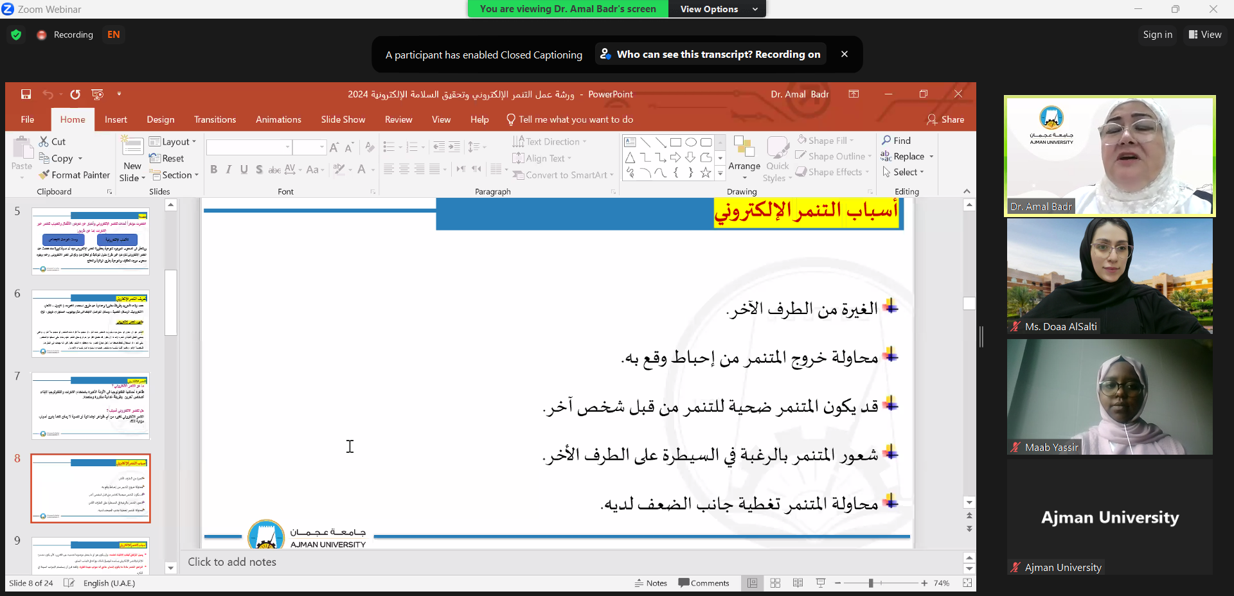
Task: Toggle Normal view in status bar
Action: click(752, 583)
